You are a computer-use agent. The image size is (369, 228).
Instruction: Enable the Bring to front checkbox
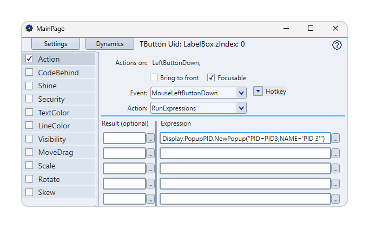[x=154, y=77]
